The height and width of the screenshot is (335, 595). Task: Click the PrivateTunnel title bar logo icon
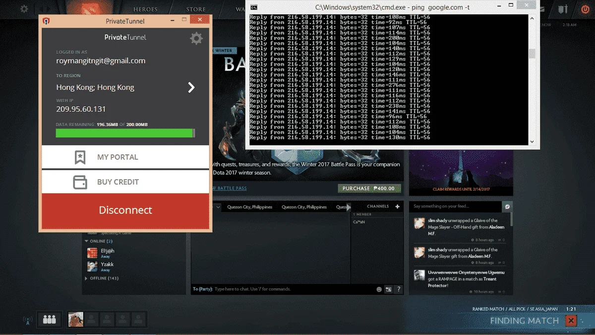pos(46,20)
